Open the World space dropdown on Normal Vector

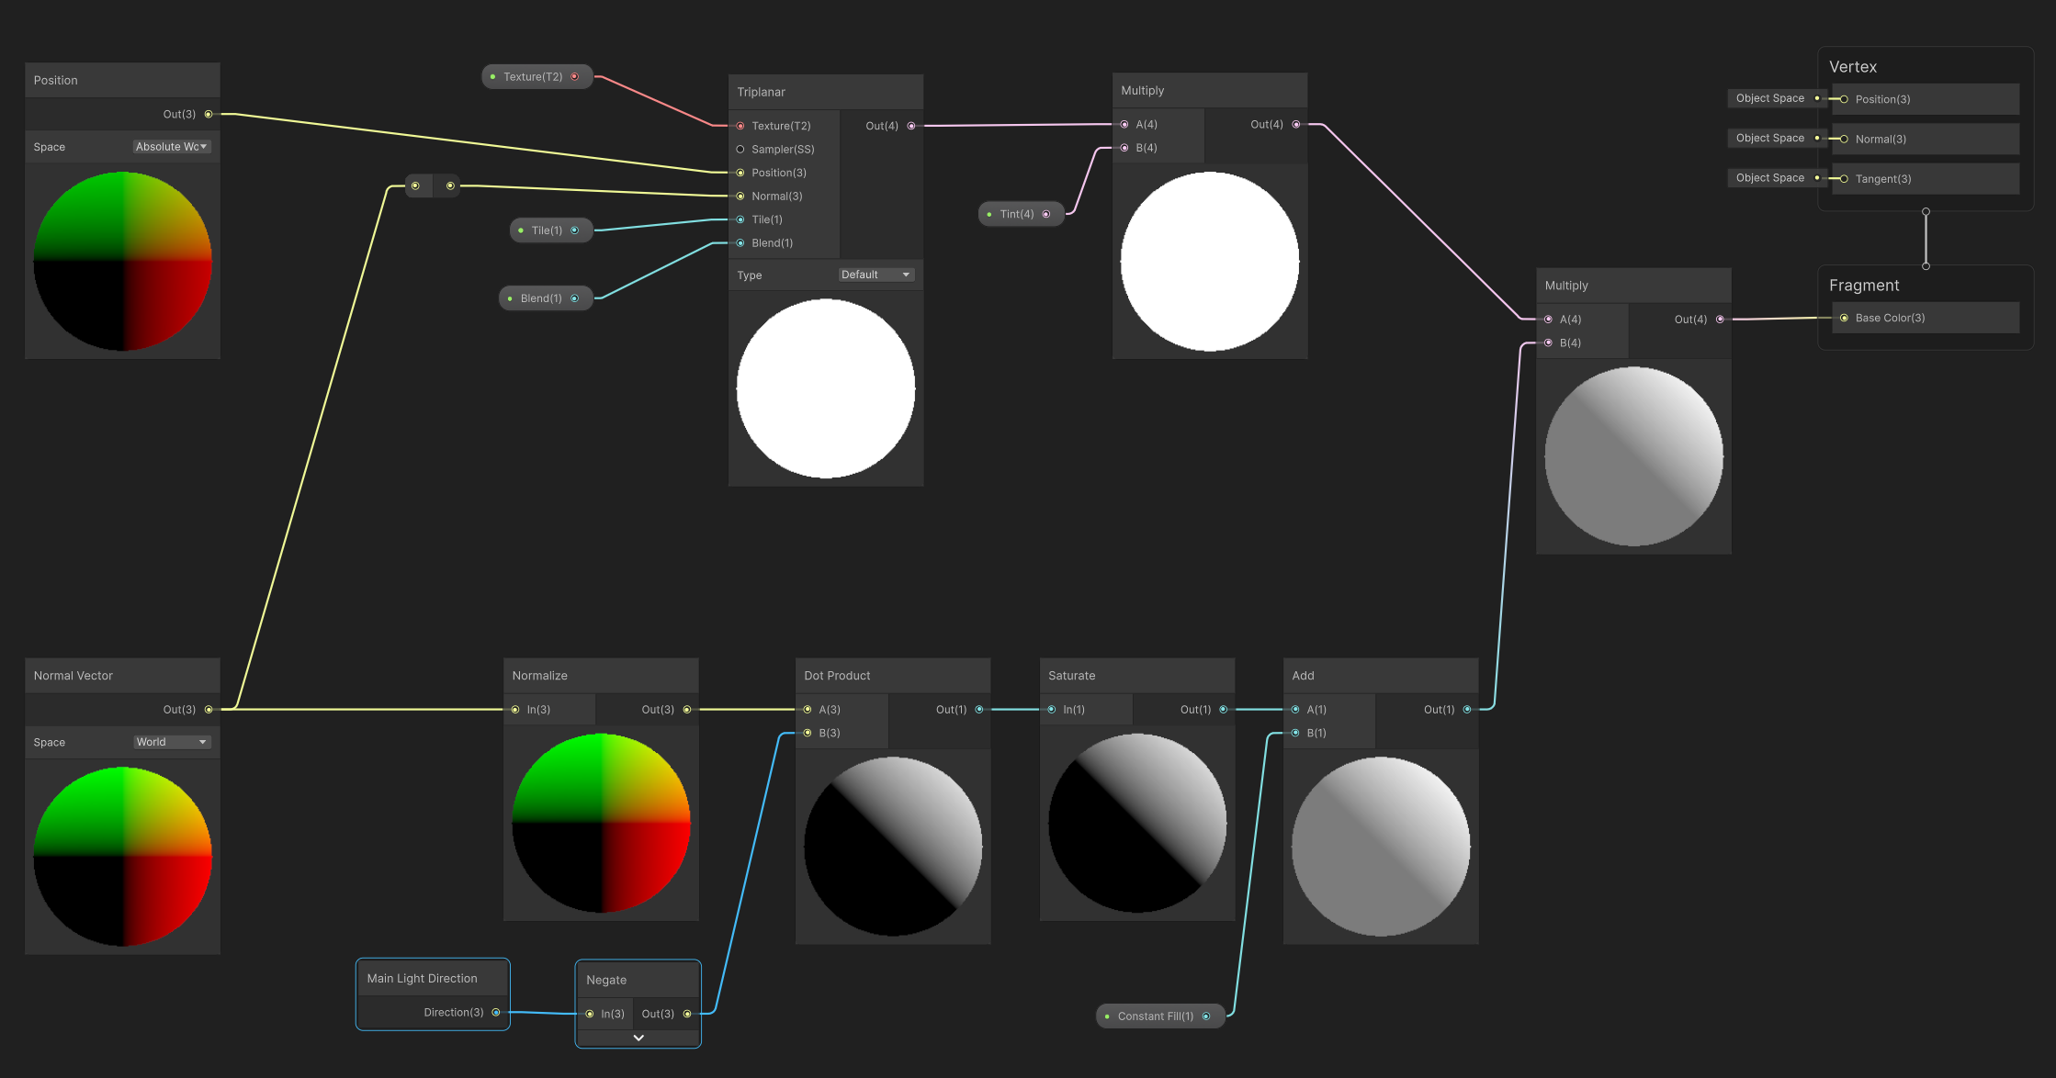pyautogui.click(x=172, y=742)
